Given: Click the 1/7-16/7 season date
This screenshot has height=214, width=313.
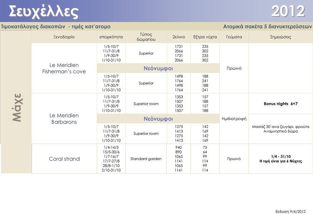Looking at the screenshot, I should point(111,156).
